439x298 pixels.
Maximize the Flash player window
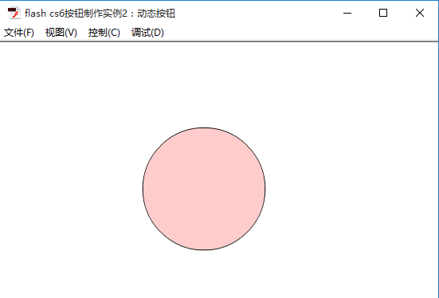tap(383, 13)
